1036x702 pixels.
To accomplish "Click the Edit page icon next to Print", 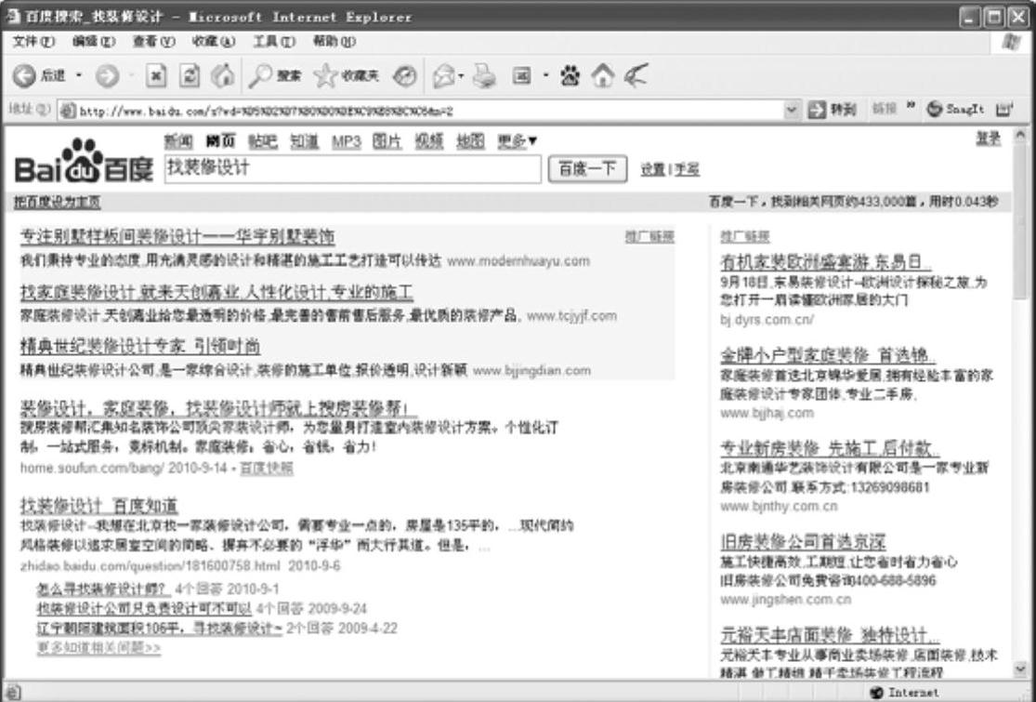I will (x=522, y=76).
